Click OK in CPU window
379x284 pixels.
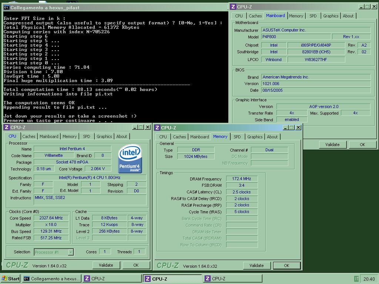136,265
